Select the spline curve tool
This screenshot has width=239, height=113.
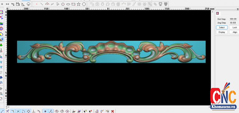pyautogui.click(x=52, y=4)
